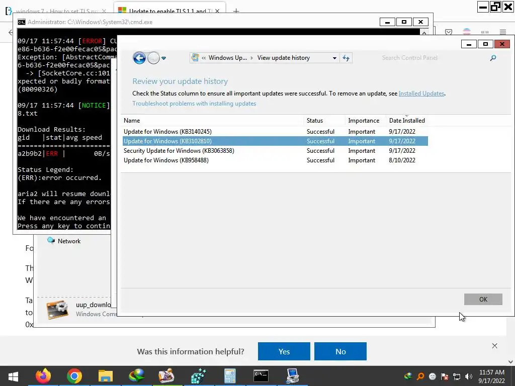Click Action Center flag icon in system tray
This screenshot has height=386, width=515.
(445, 376)
